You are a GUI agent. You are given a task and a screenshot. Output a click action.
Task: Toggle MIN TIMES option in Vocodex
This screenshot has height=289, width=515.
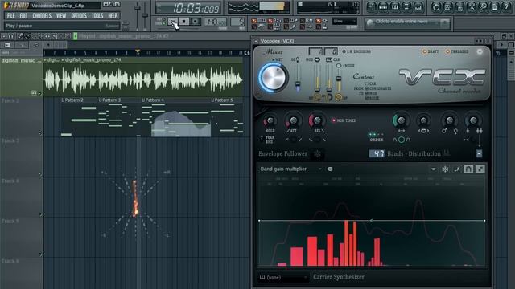(344, 120)
